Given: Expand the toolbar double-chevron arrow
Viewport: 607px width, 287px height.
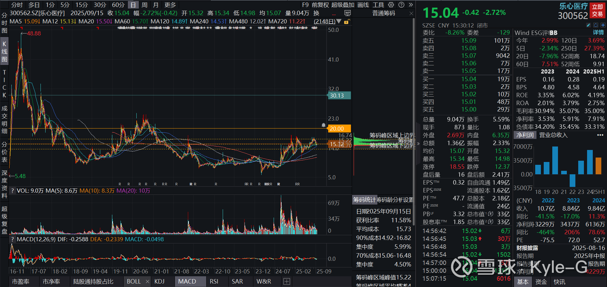Looking at the screenshot, I should 411,5.
